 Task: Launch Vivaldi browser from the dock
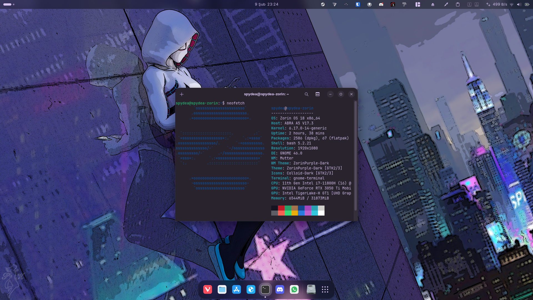pyautogui.click(x=208, y=289)
